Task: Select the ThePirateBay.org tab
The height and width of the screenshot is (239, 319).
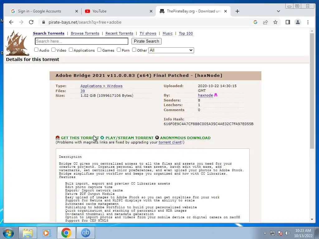Action: (x=193, y=11)
